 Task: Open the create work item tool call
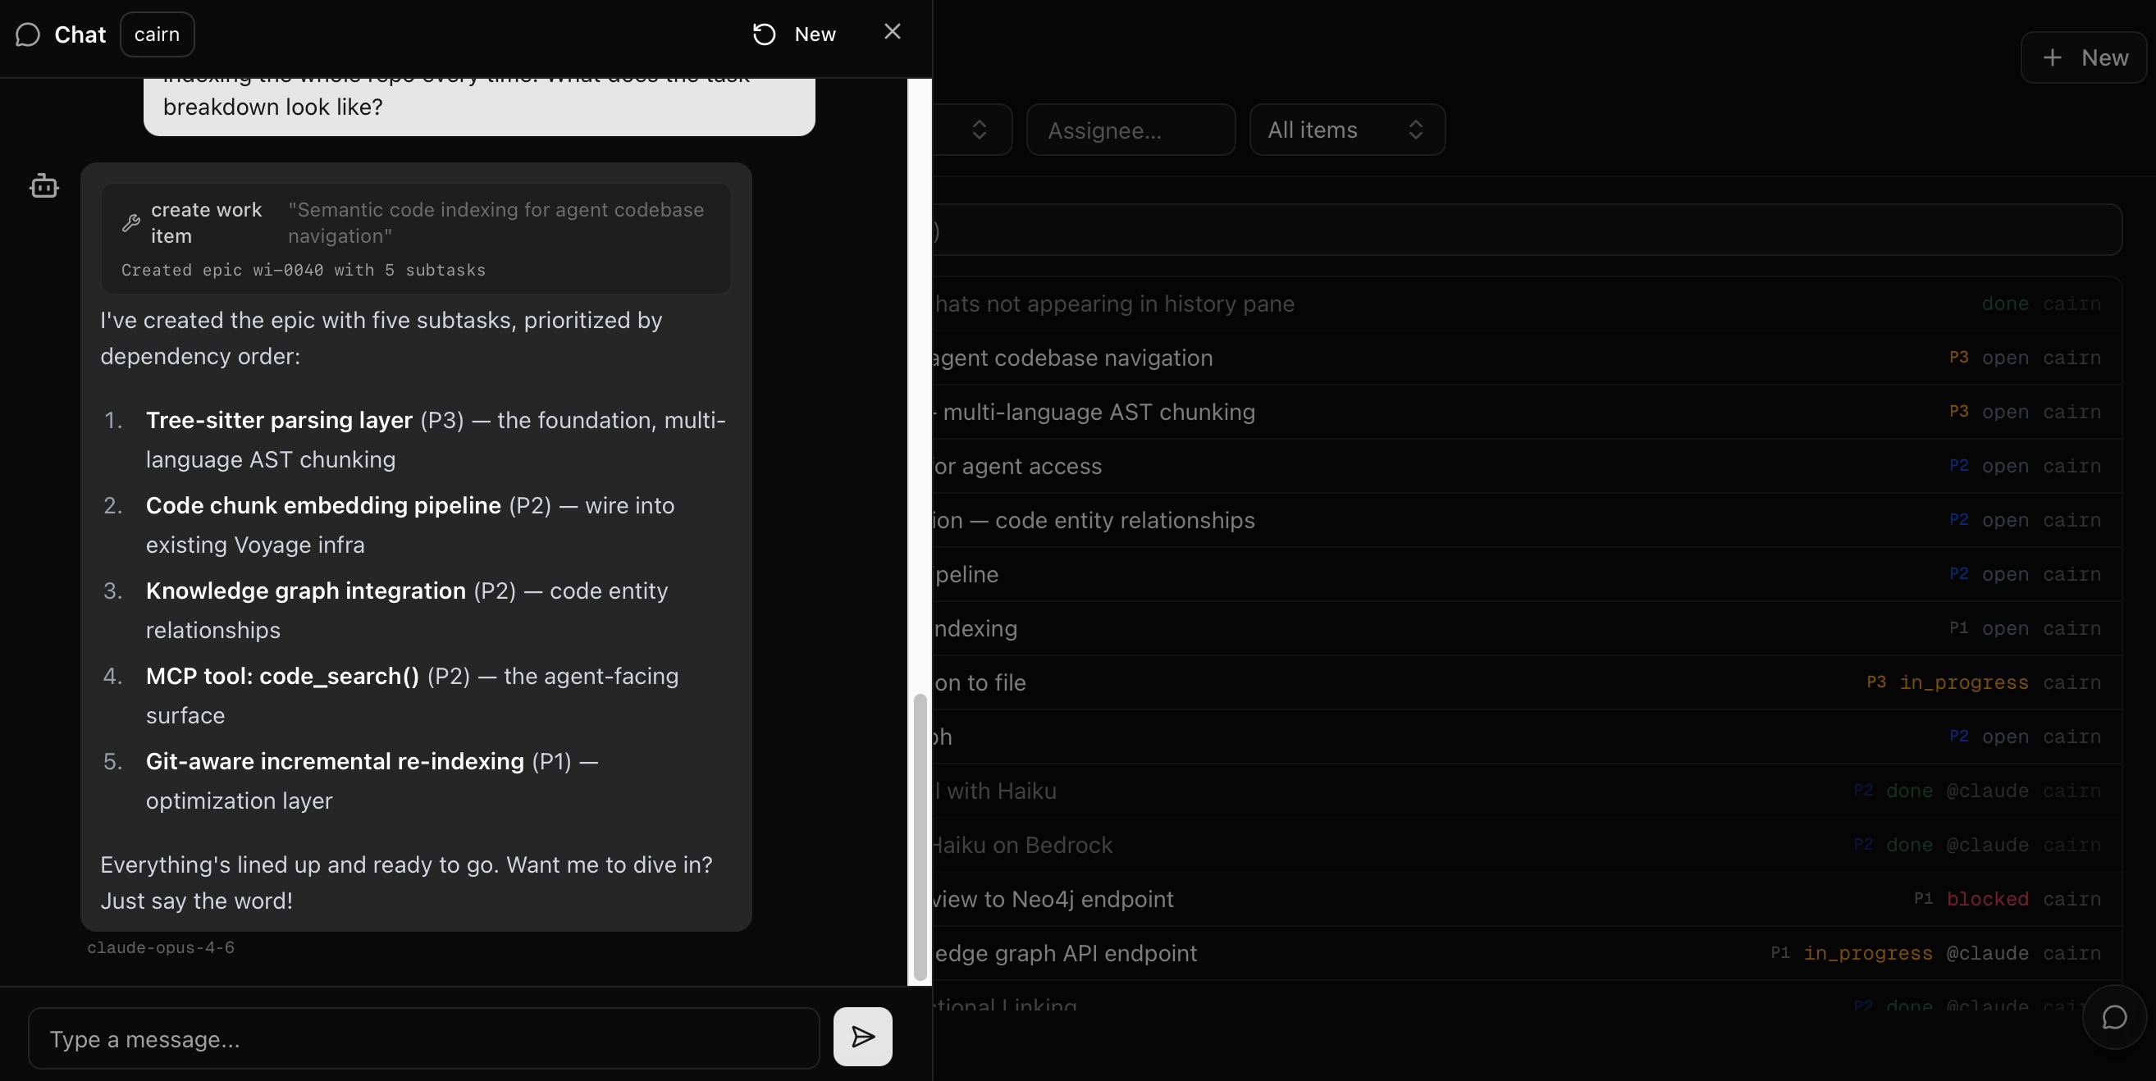coord(416,239)
